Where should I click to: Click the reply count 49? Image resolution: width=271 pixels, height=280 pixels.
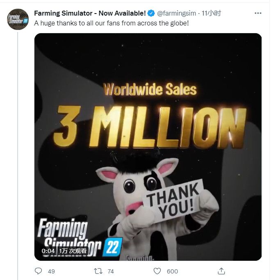[51, 271]
